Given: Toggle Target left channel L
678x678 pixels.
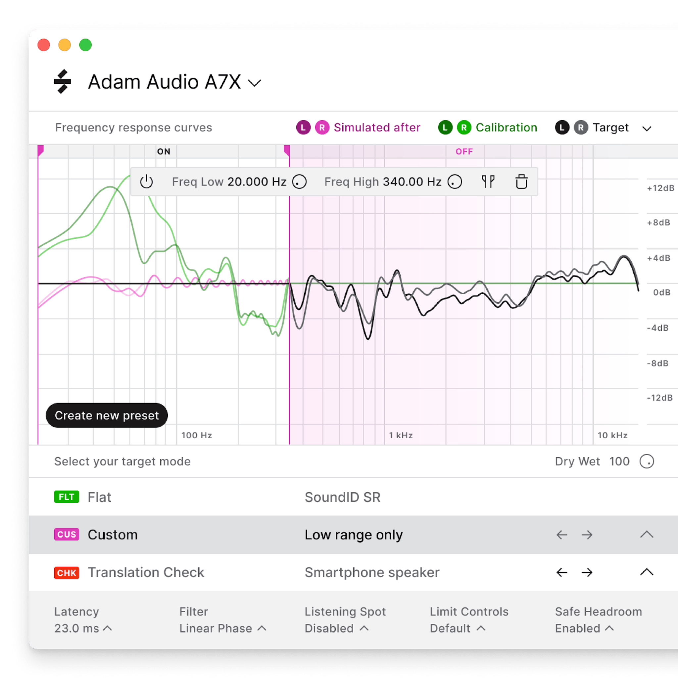Looking at the screenshot, I should [562, 127].
